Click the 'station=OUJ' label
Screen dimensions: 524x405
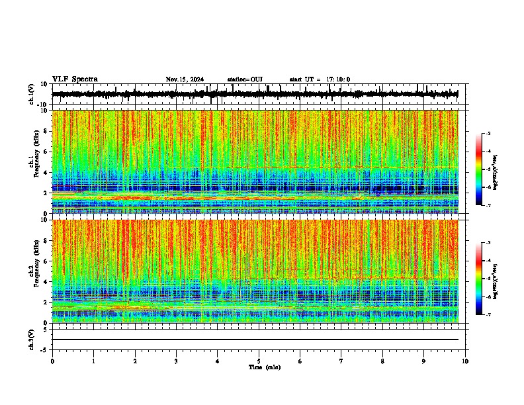point(245,79)
